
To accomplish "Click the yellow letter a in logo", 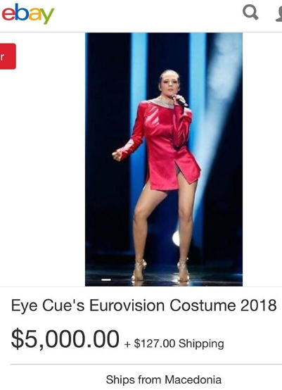I will (34, 14).
